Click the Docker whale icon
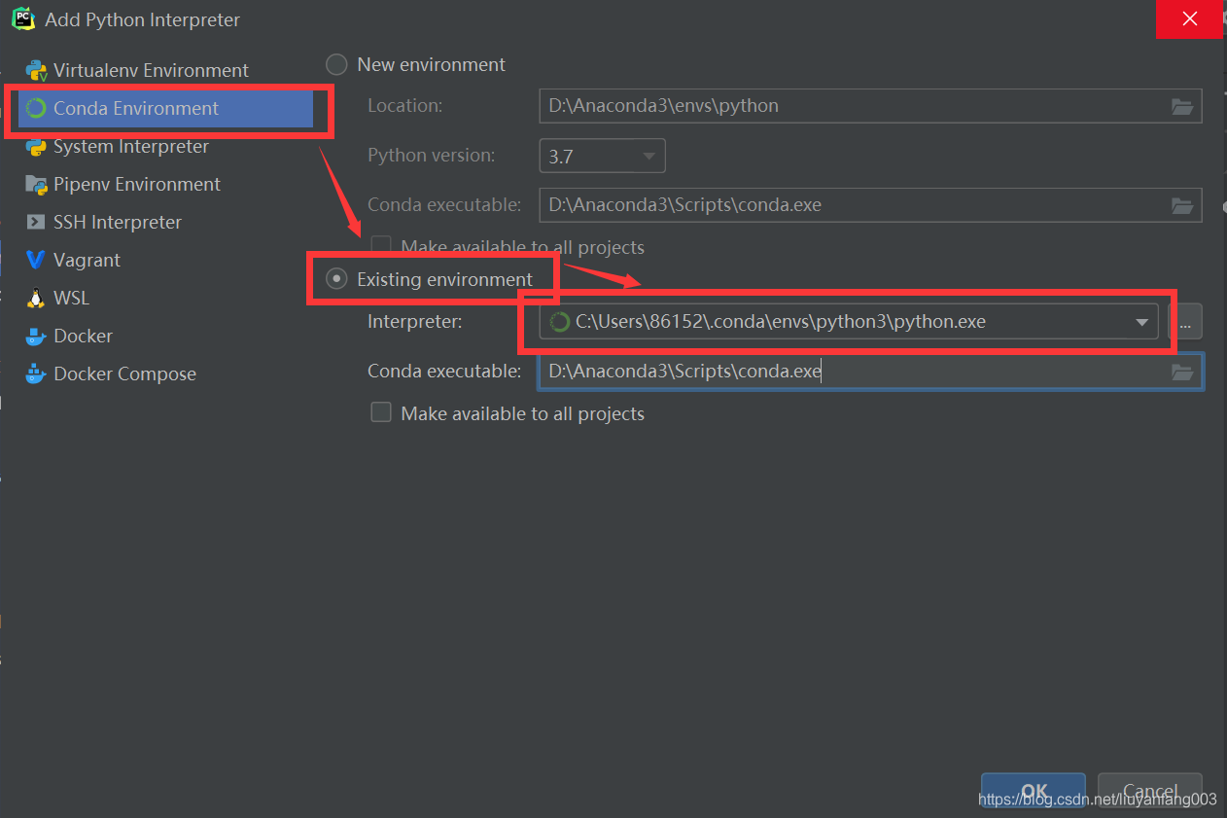 click(x=36, y=336)
